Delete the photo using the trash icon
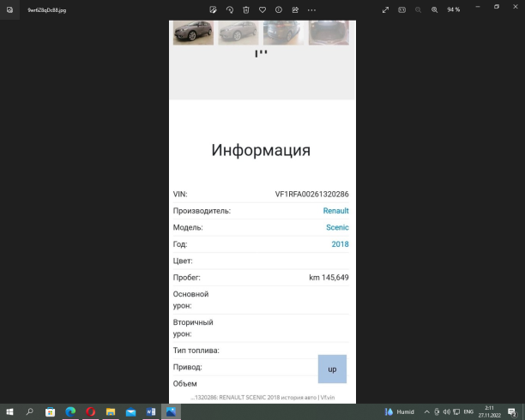Screen dimensions: 525x420 click(246, 10)
